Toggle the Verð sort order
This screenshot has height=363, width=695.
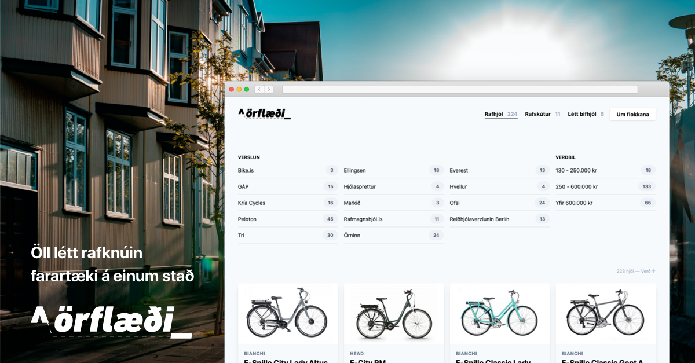pyautogui.click(x=648, y=271)
